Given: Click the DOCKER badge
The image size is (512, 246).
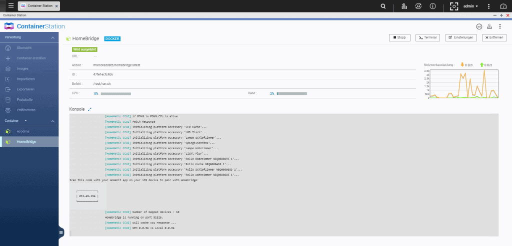Looking at the screenshot, I should 112,39.
